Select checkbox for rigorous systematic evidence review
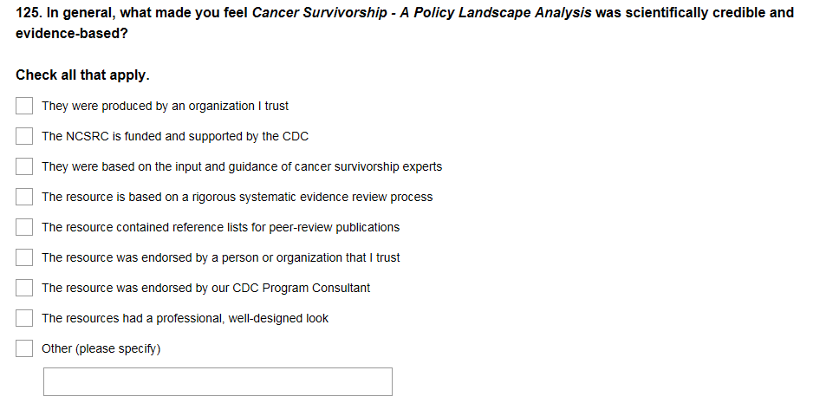The height and width of the screenshot is (416, 813). coord(25,197)
